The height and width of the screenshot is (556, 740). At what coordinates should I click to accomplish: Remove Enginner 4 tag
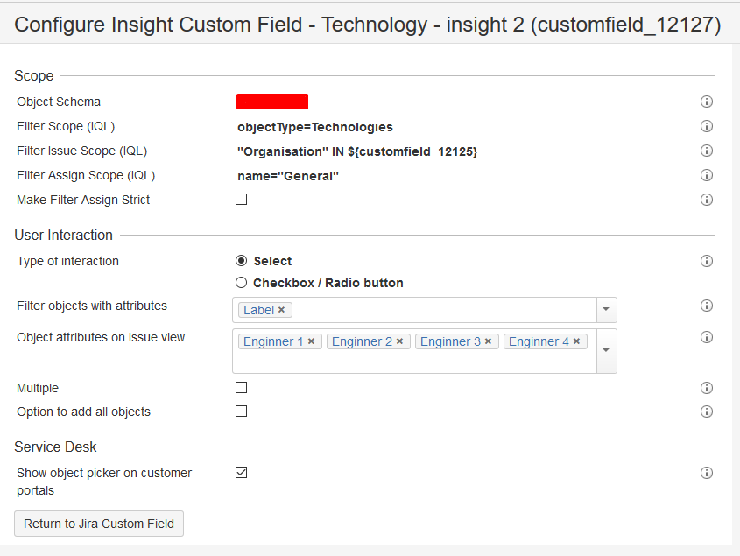pyautogui.click(x=576, y=341)
